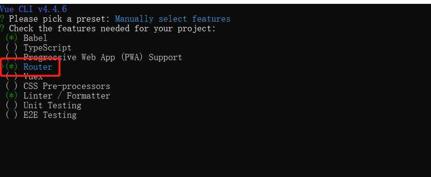
Task: Select the TypeScript feature label
Action: 47,48
